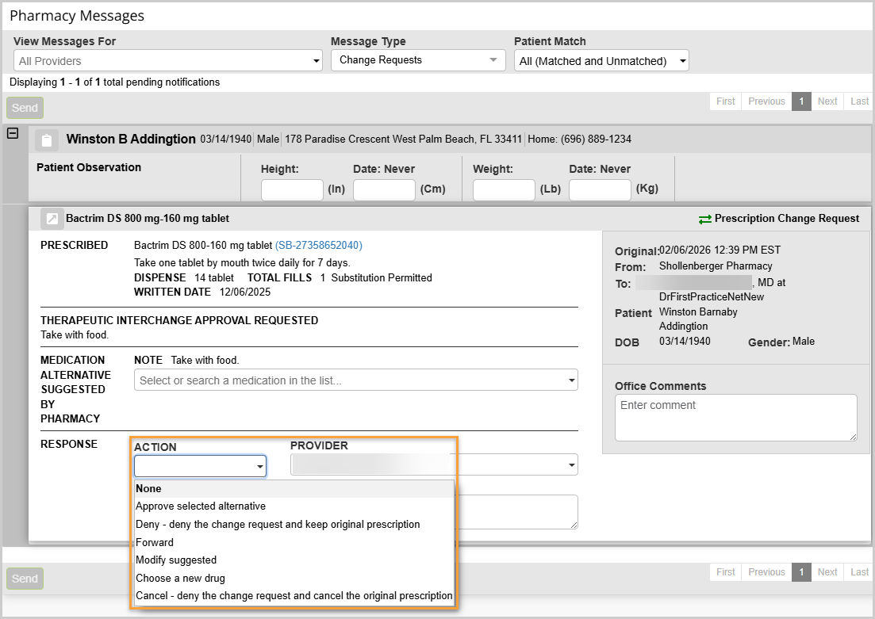Focus the Weight kilograms input field
The image size is (875, 619).
coord(600,189)
